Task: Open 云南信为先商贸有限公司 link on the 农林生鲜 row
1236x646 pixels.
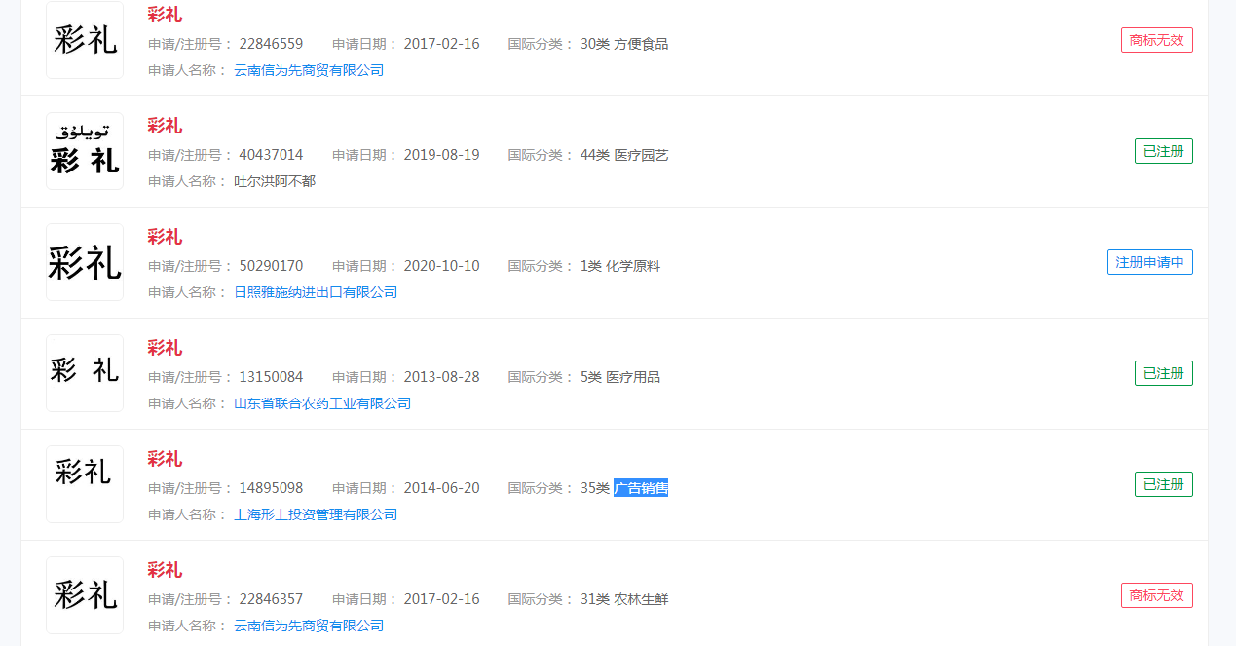Action: tap(309, 626)
